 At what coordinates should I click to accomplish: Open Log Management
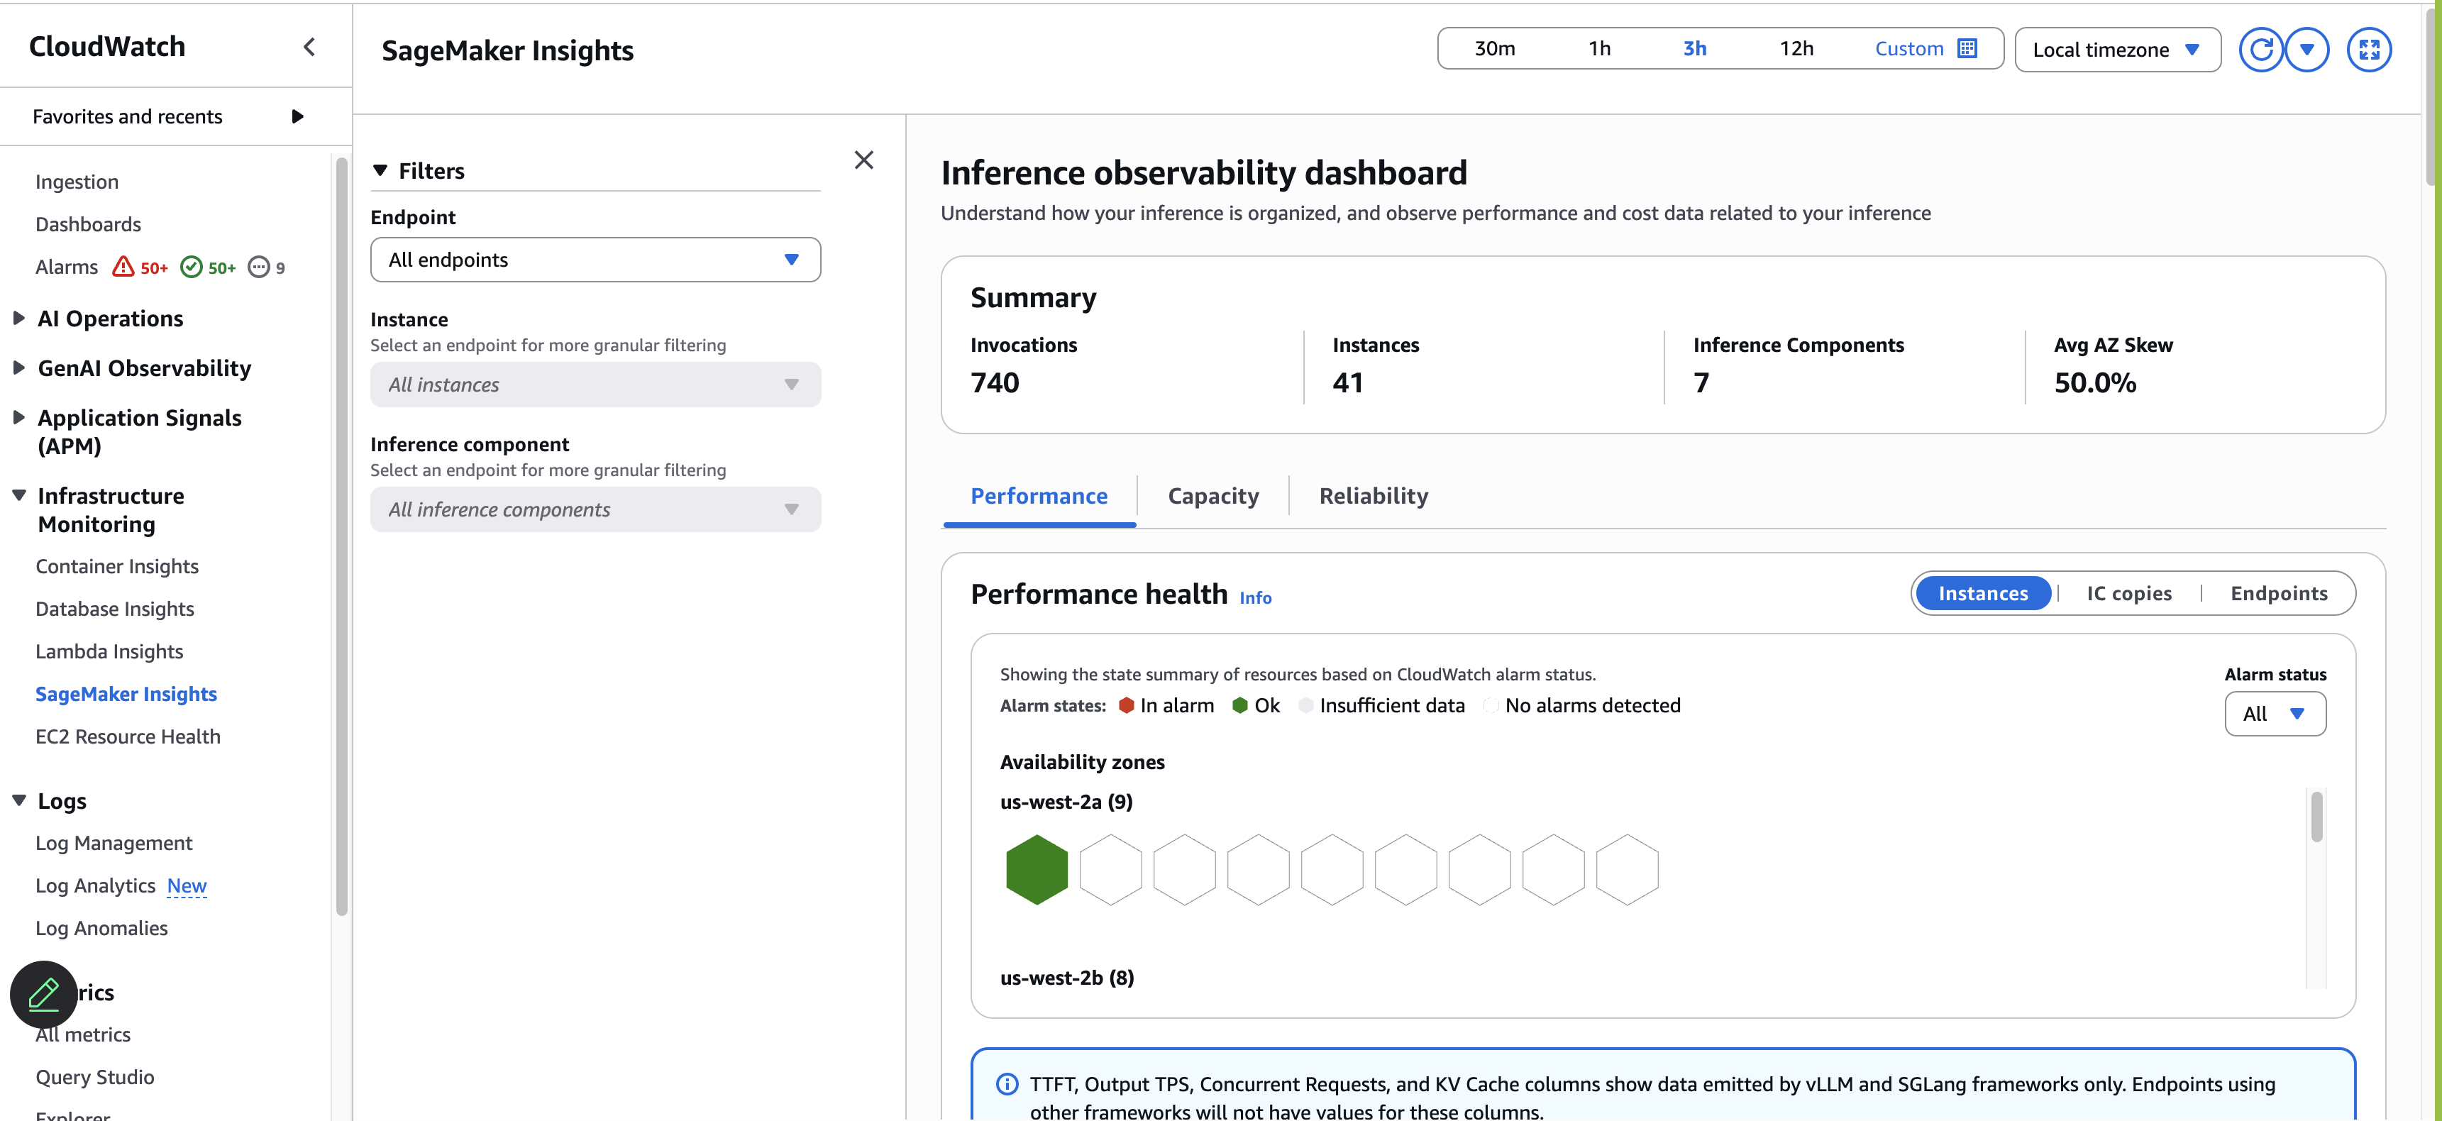114,843
